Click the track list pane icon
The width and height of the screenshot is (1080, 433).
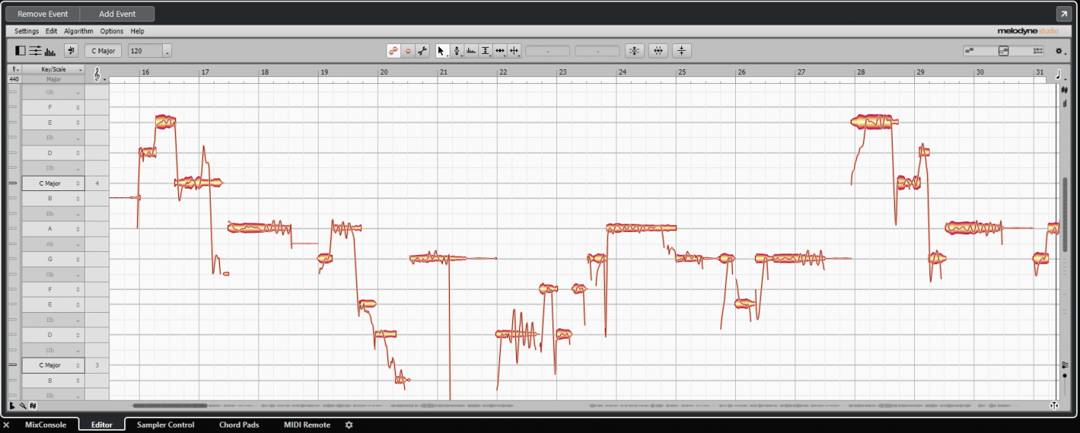coord(20,51)
